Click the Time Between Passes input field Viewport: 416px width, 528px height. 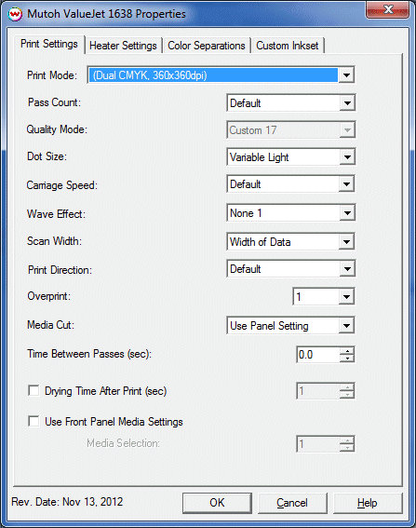318,355
